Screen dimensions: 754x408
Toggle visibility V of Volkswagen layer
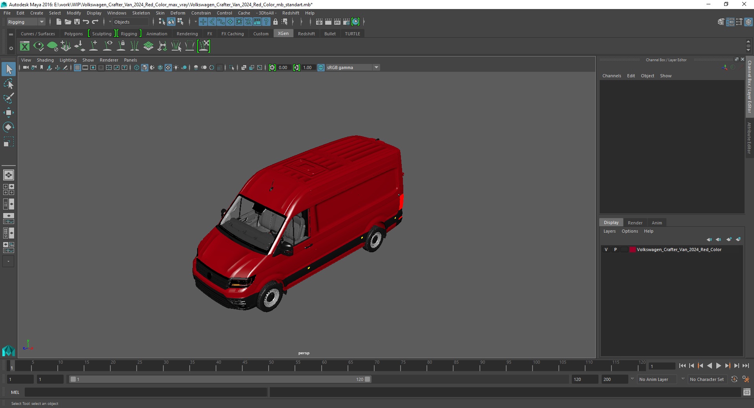[x=606, y=250]
